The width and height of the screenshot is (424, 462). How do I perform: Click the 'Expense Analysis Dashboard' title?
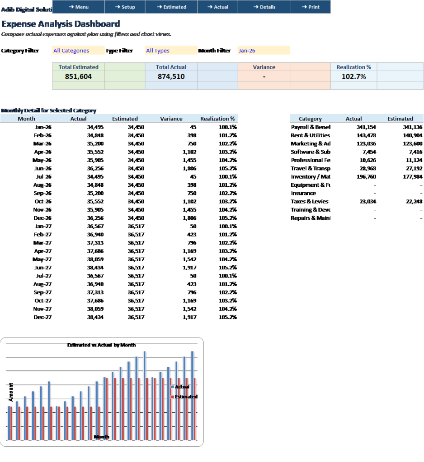[x=61, y=24]
